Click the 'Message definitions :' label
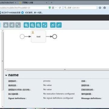This screenshot has width=109, height=109. click(x=92, y=98)
